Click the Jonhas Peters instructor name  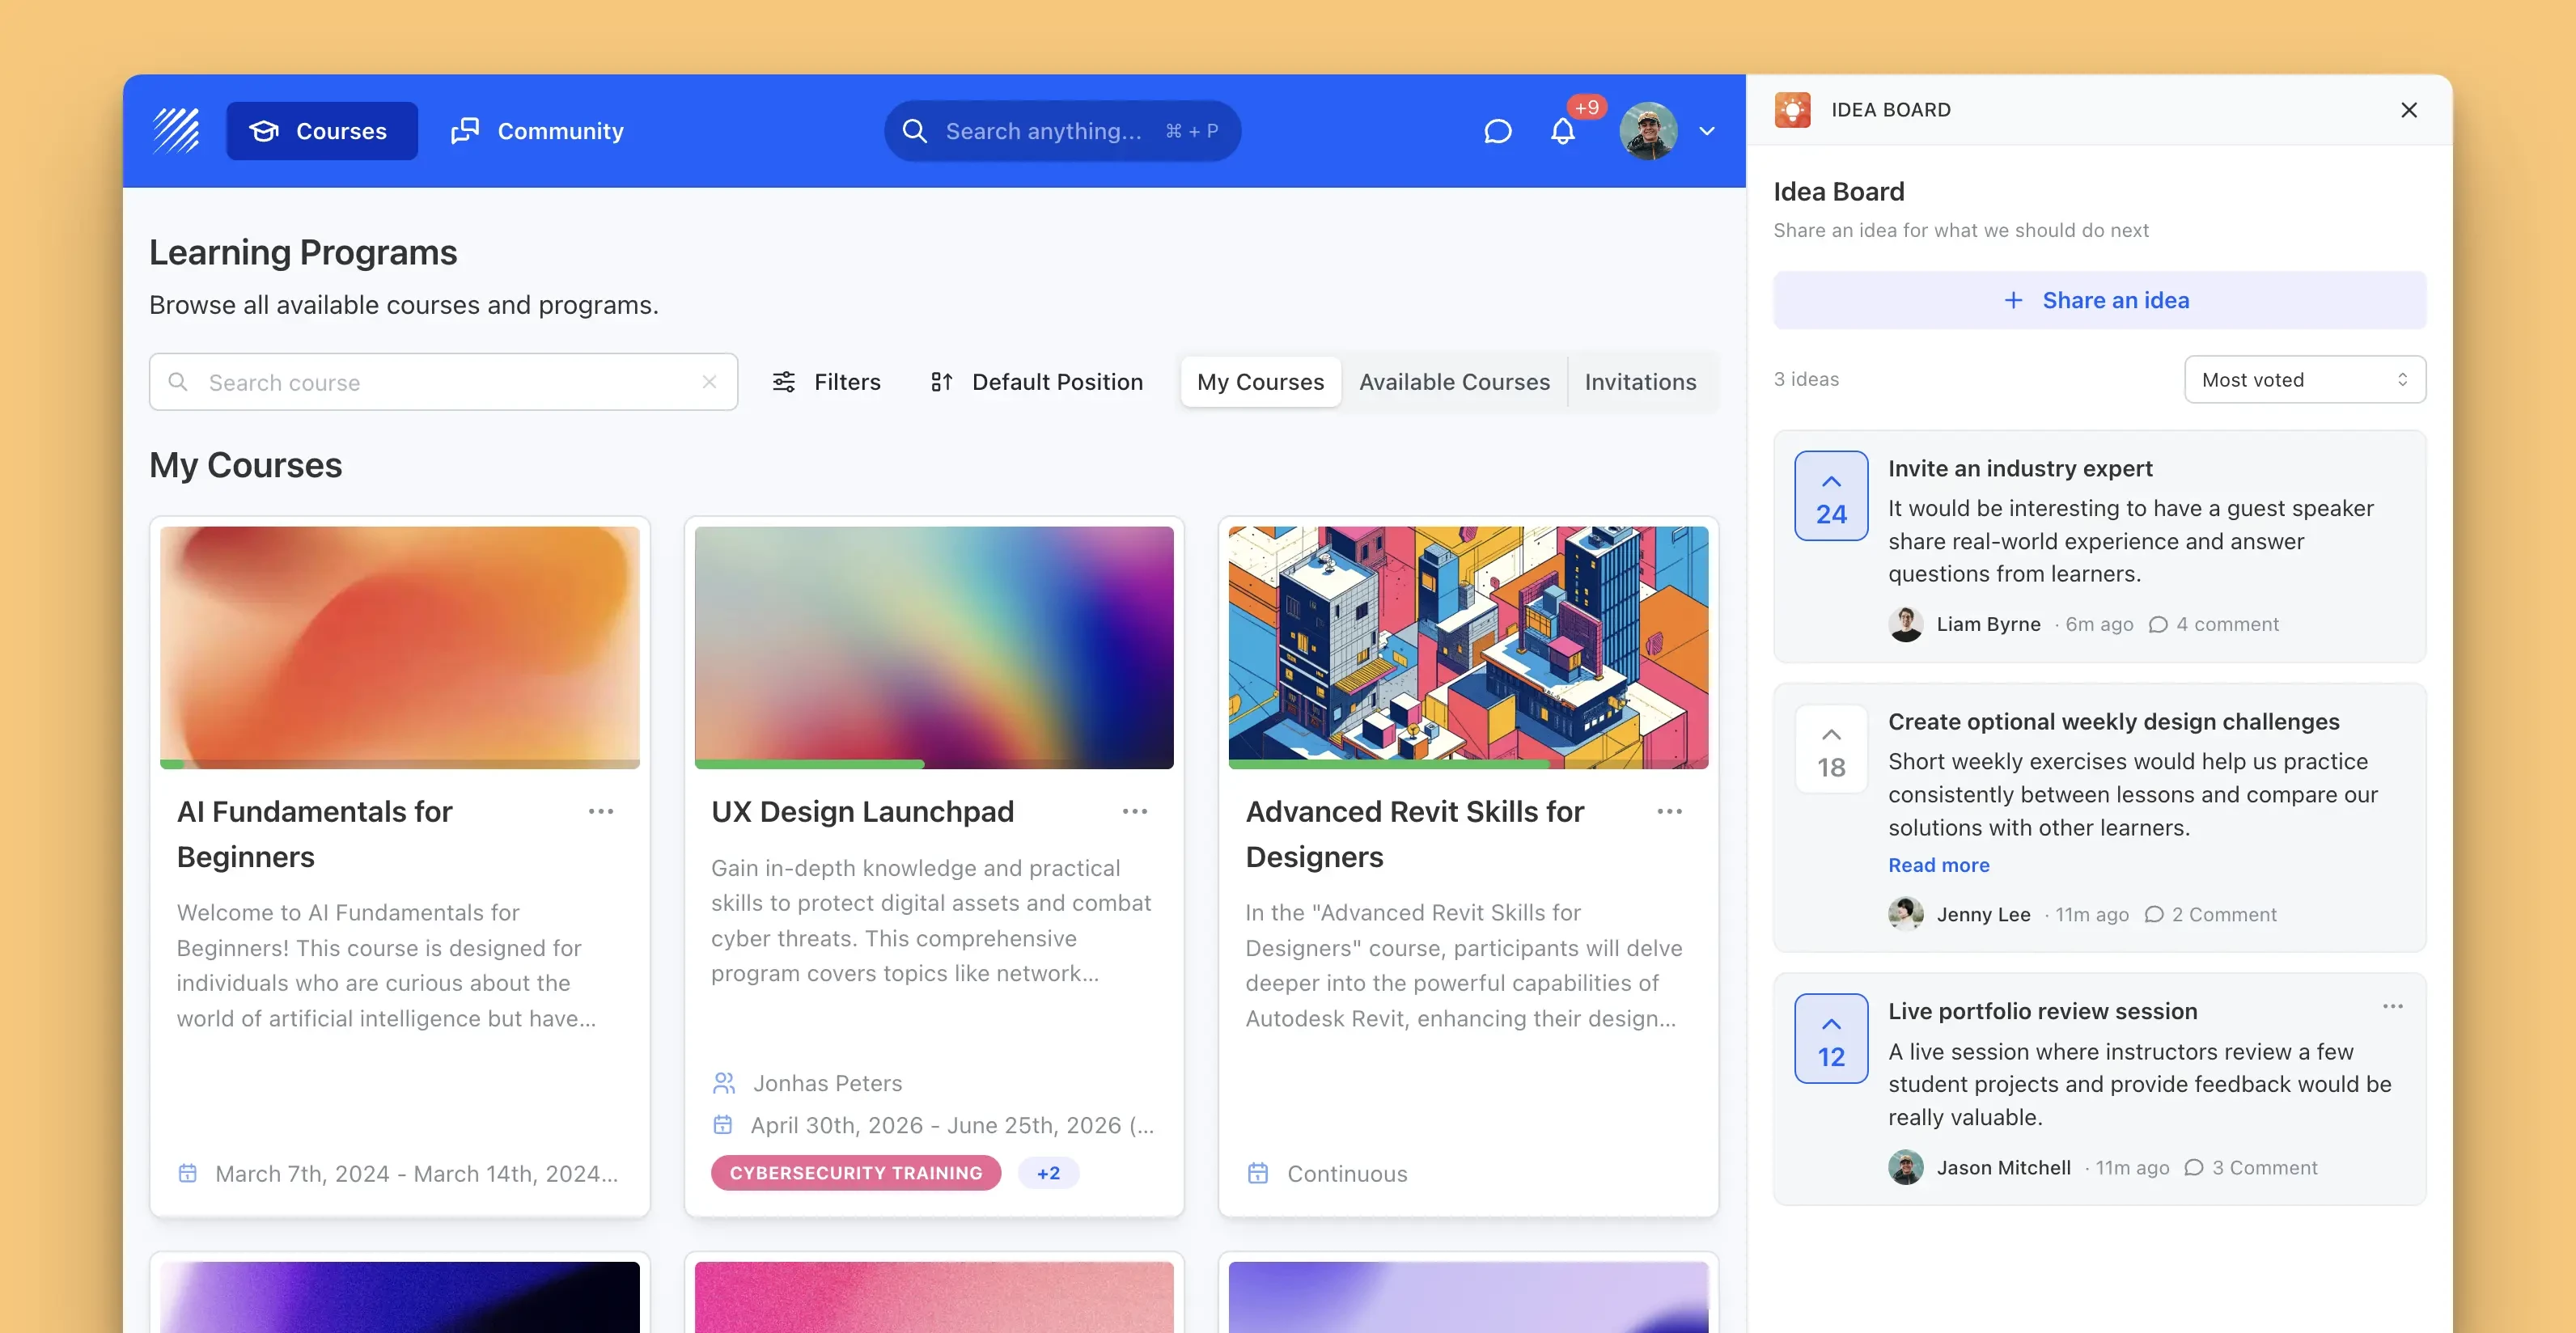827,1083
